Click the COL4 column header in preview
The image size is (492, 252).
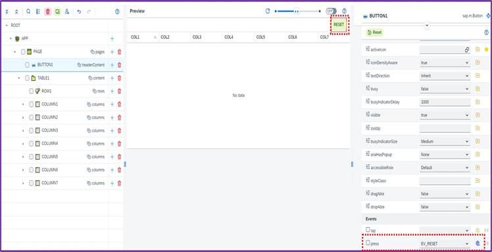229,38
